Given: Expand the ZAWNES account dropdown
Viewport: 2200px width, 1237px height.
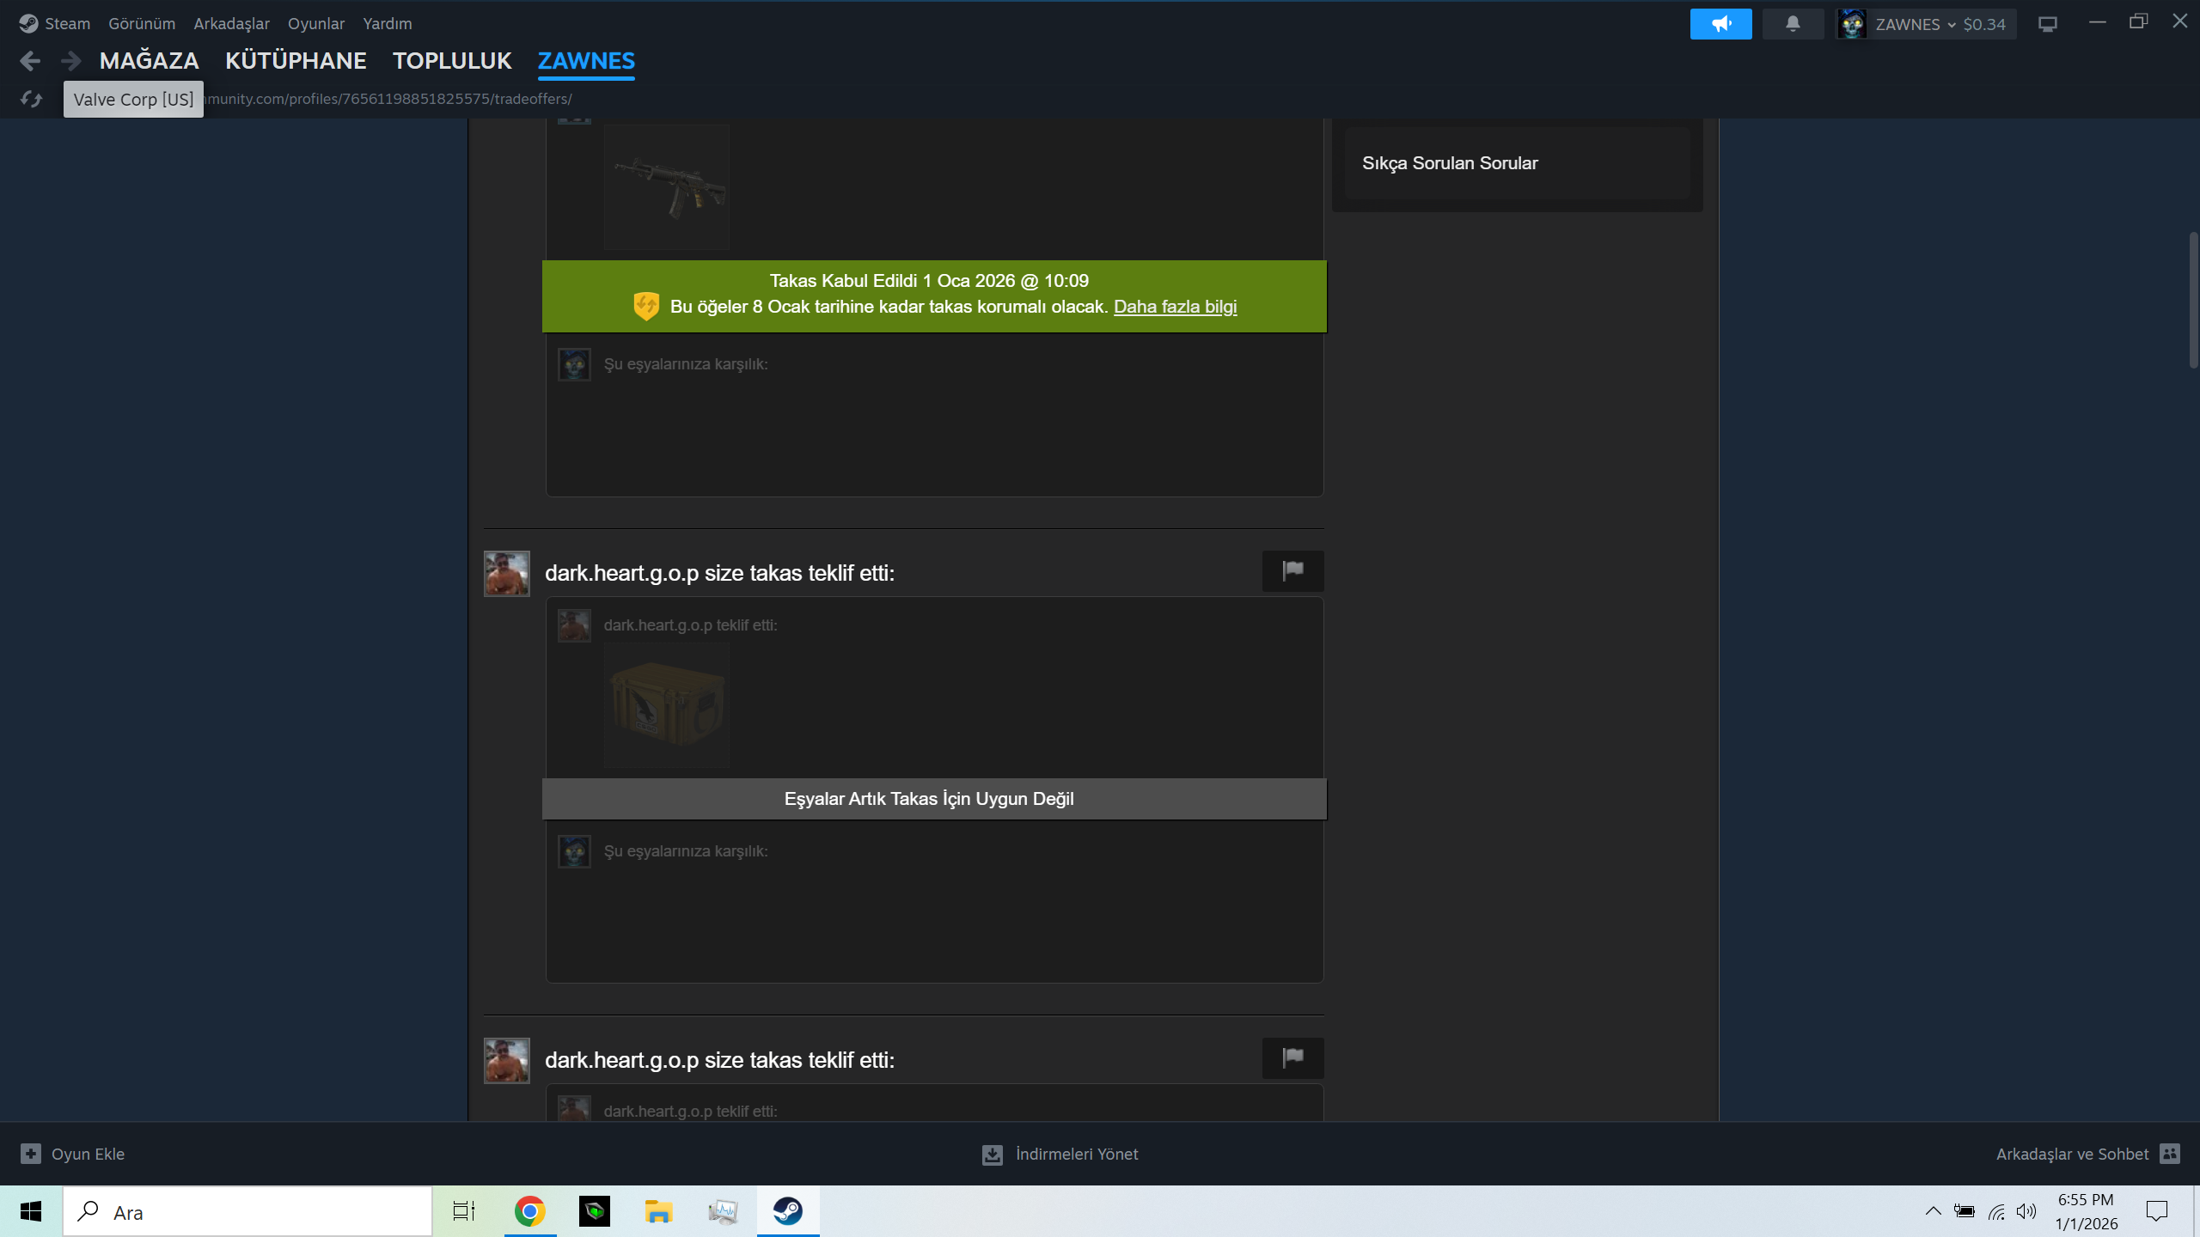Looking at the screenshot, I should [x=1952, y=25].
